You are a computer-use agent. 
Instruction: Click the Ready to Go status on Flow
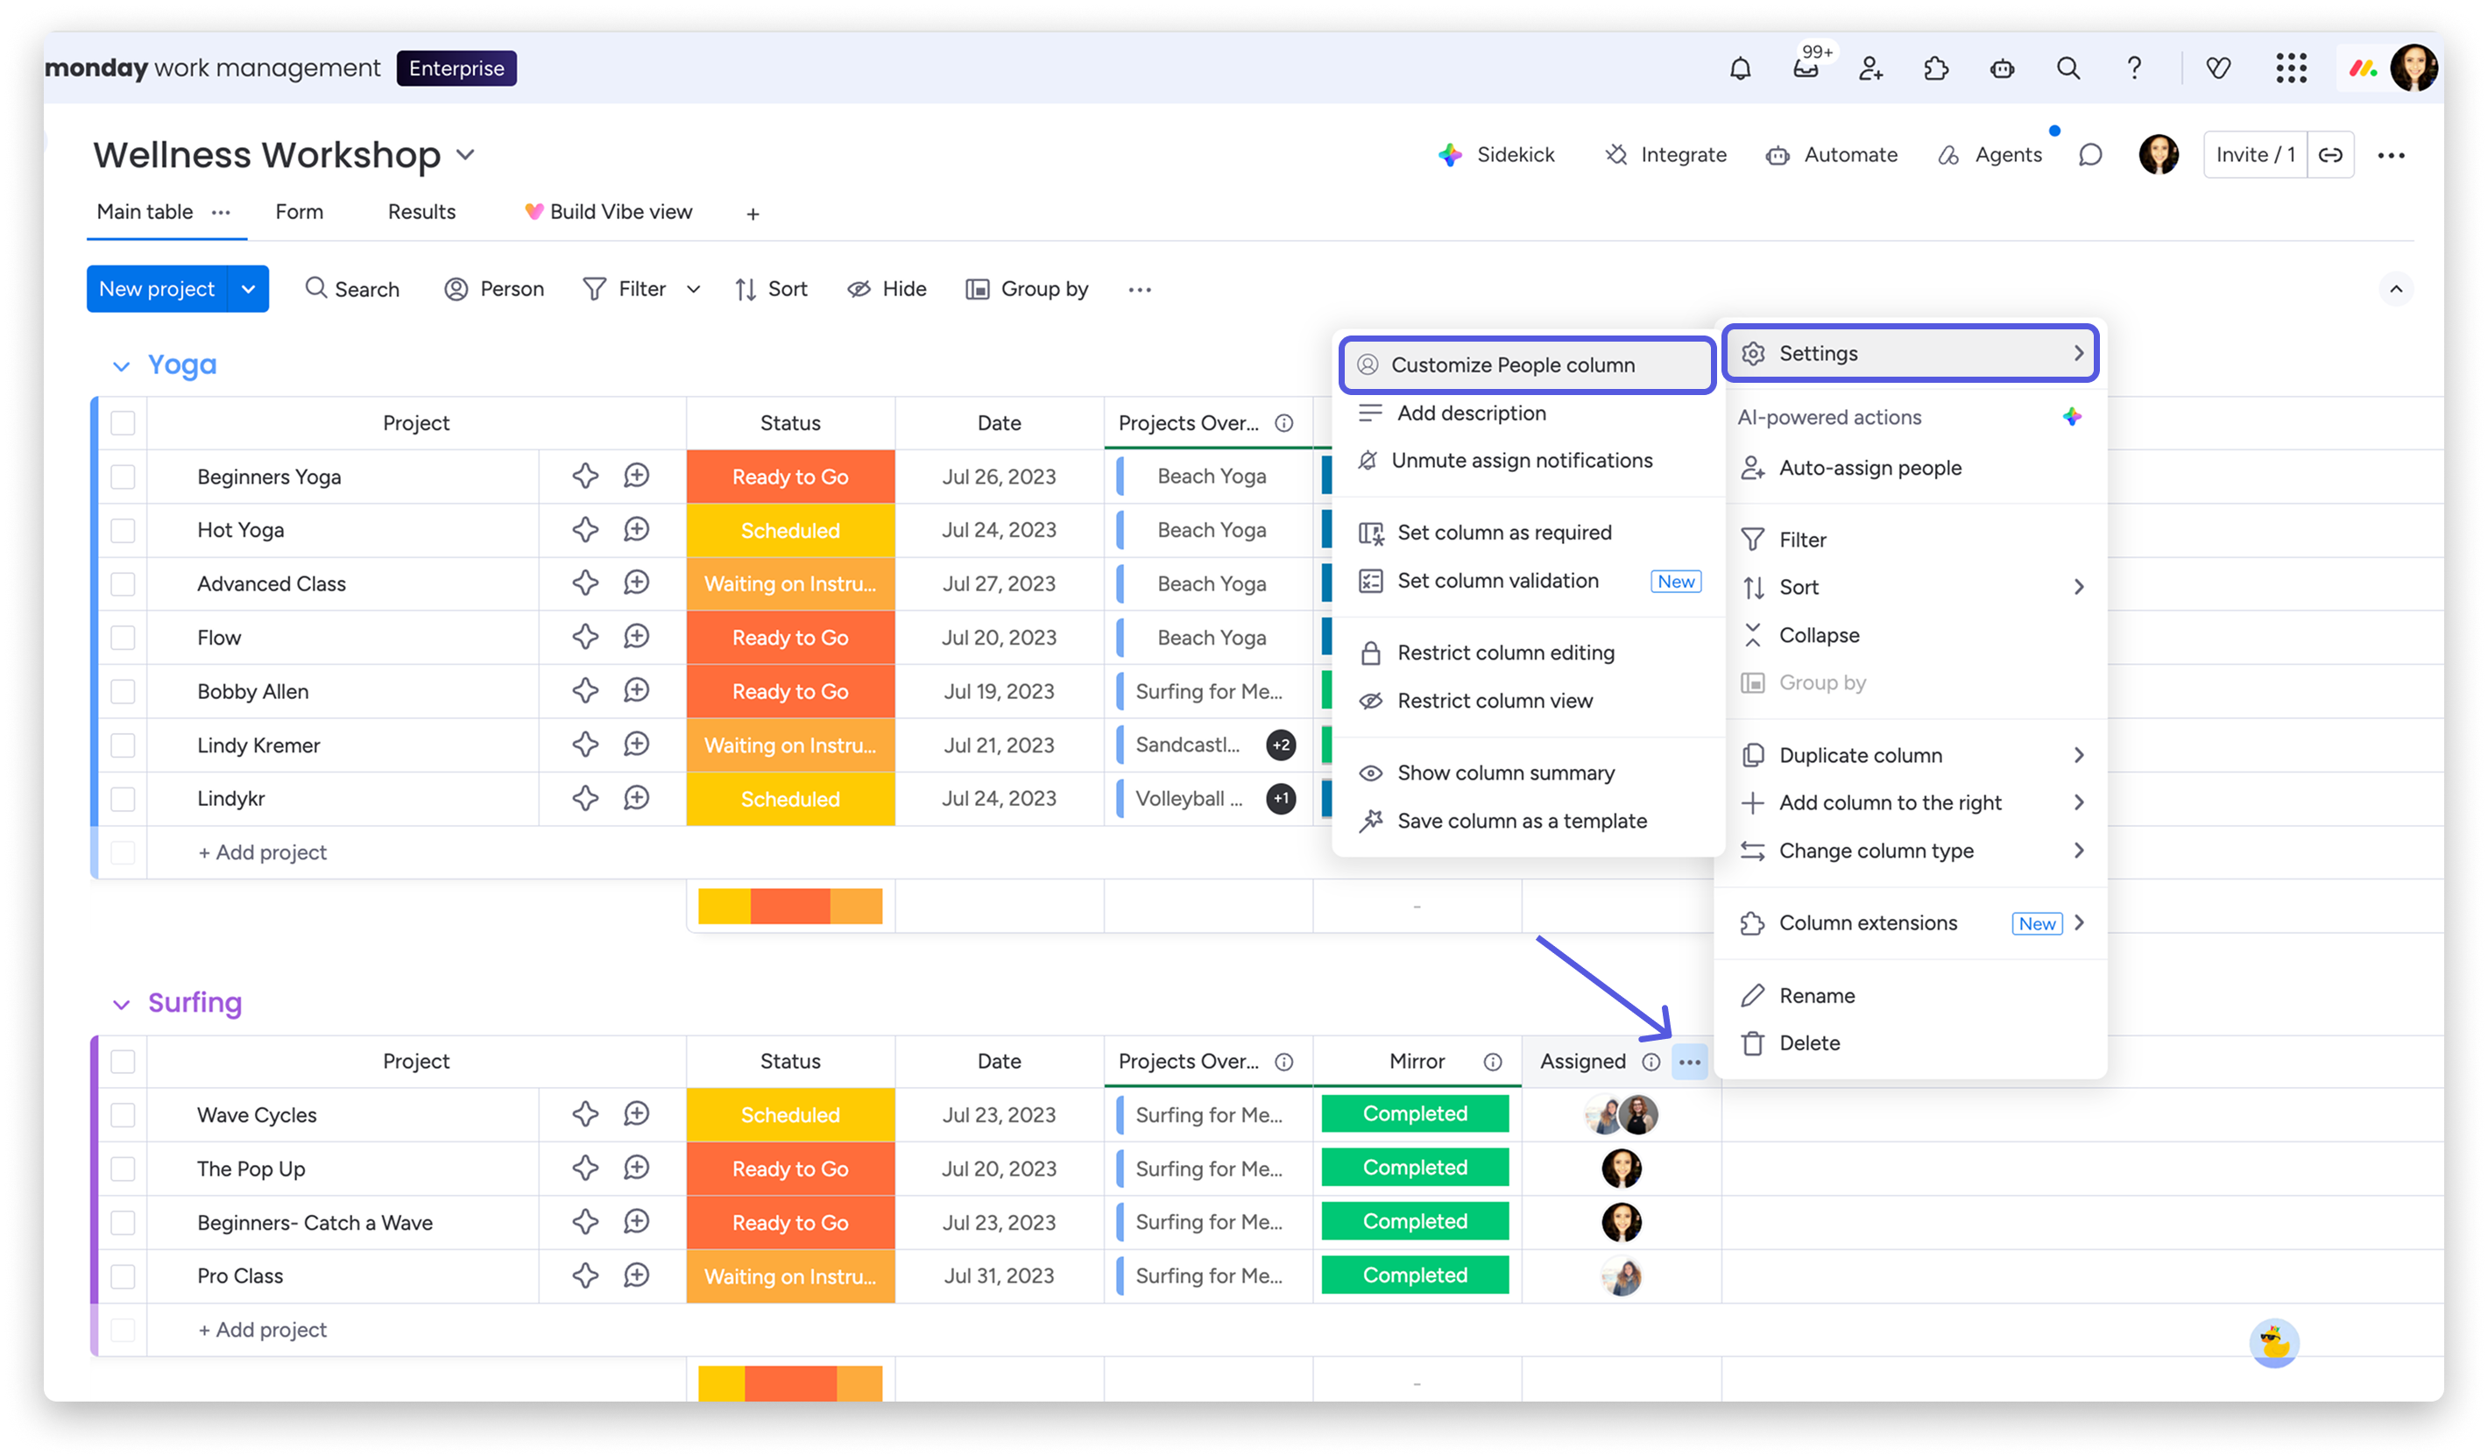click(x=790, y=638)
